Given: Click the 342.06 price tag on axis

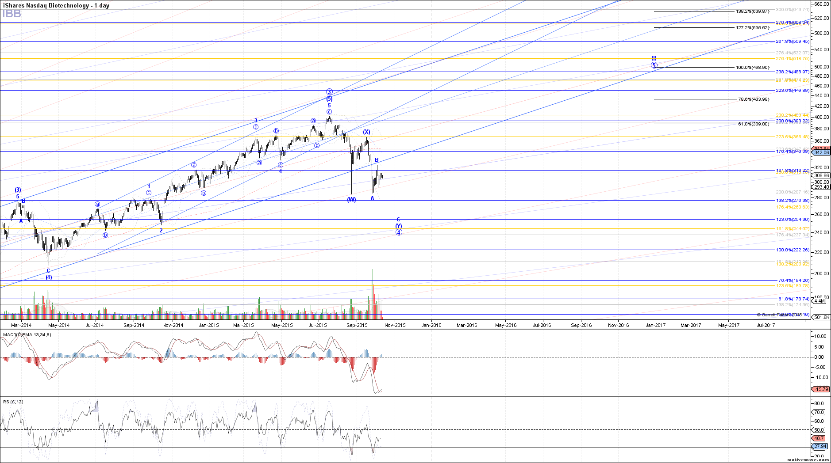Looking at the screenshot, I should pyautogui.click(x=821, y=152).
